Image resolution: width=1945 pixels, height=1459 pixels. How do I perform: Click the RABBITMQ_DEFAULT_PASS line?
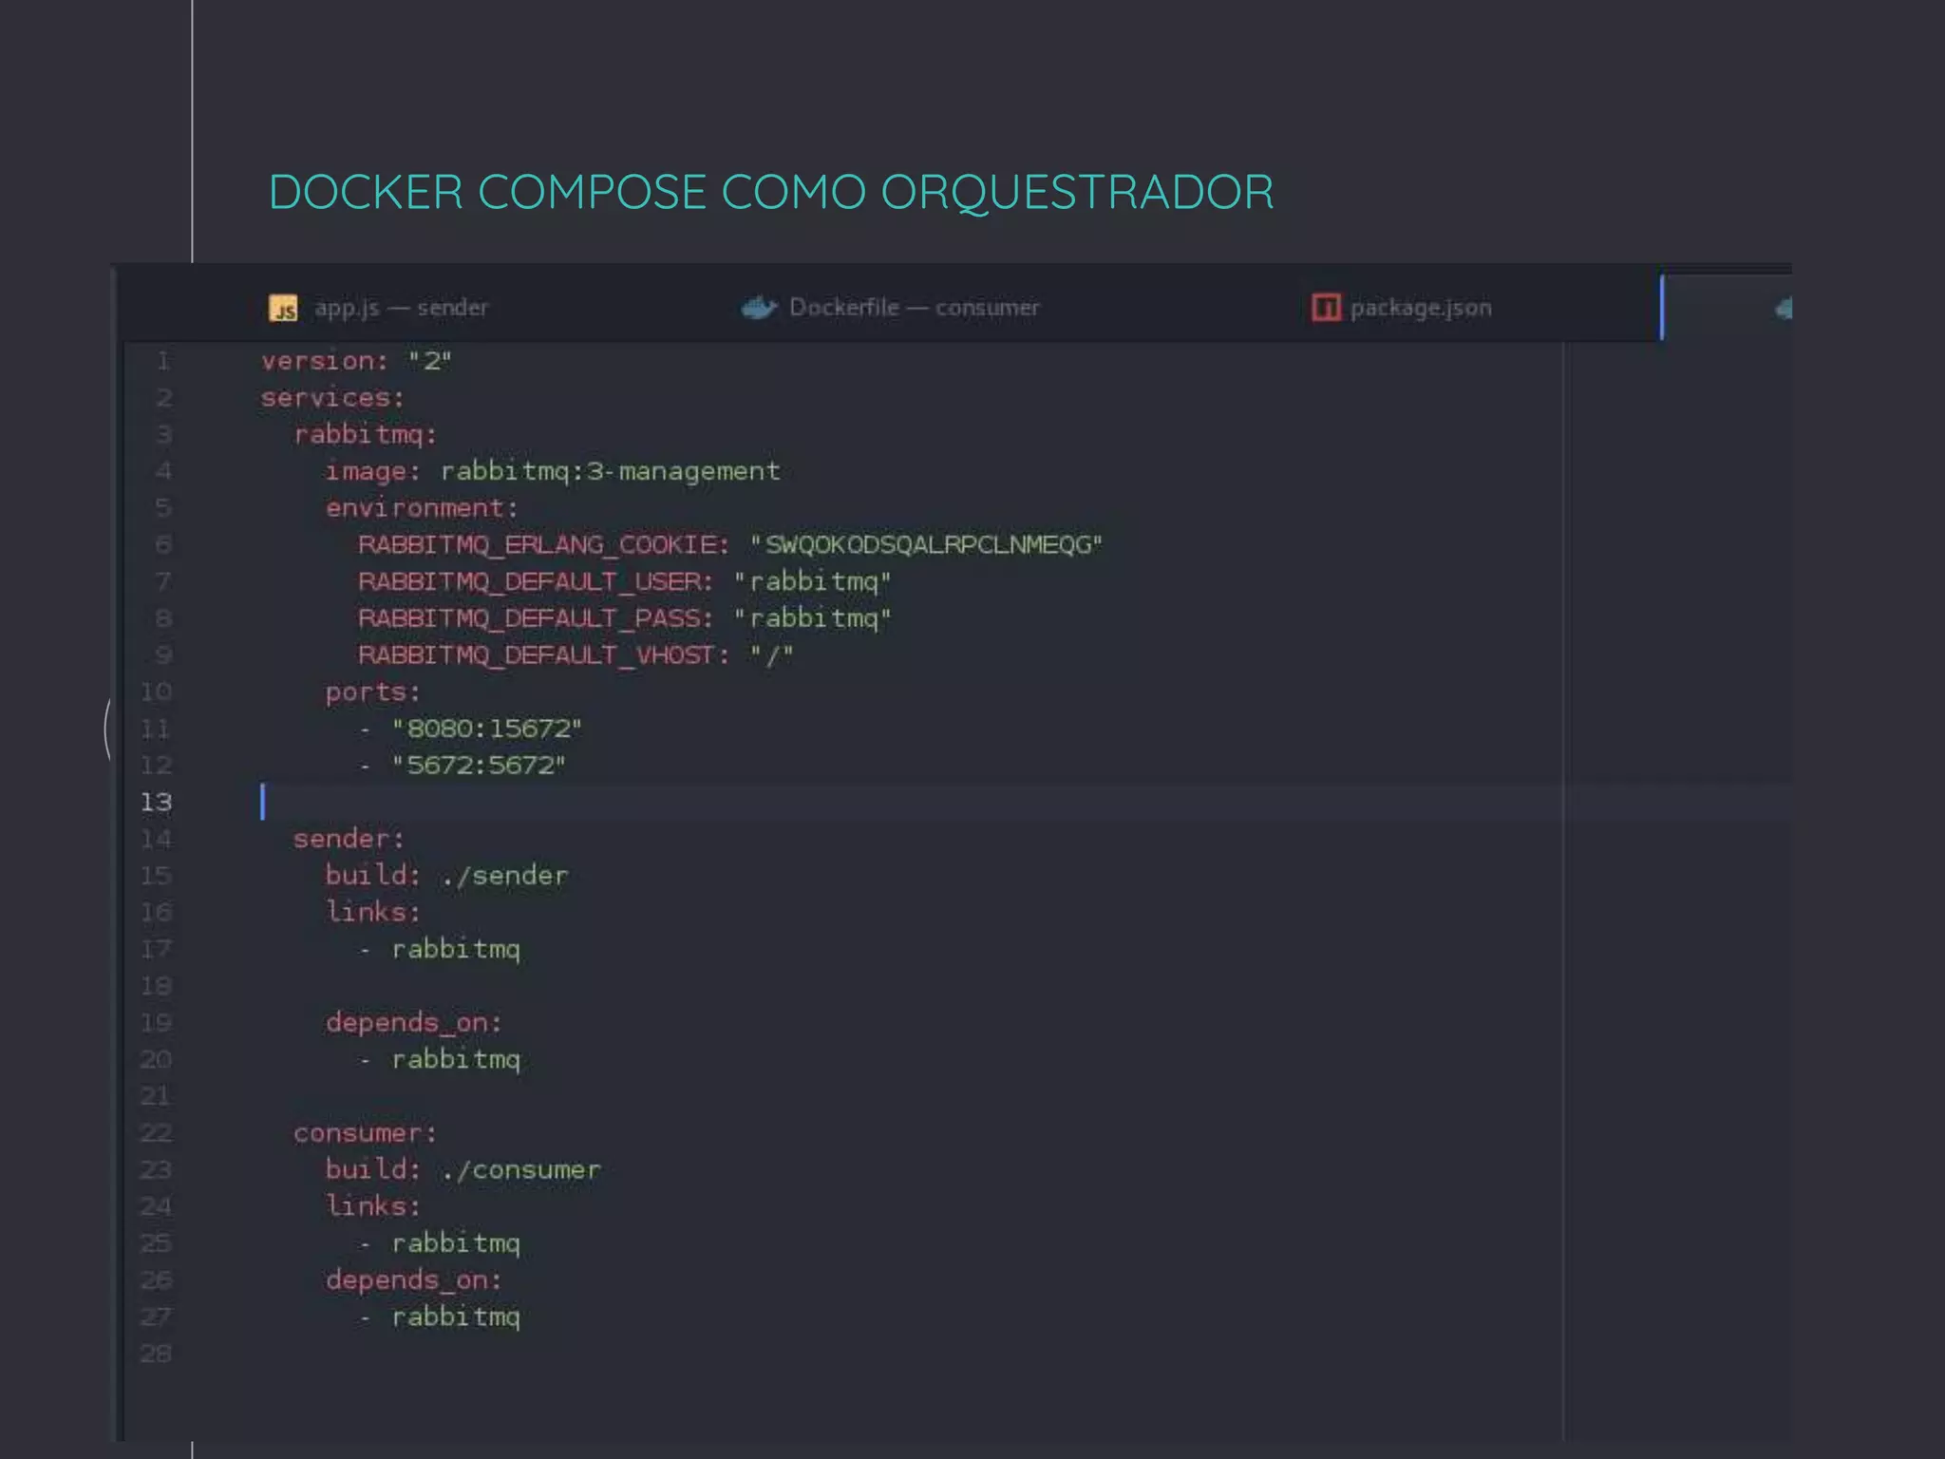coord(624,618)
